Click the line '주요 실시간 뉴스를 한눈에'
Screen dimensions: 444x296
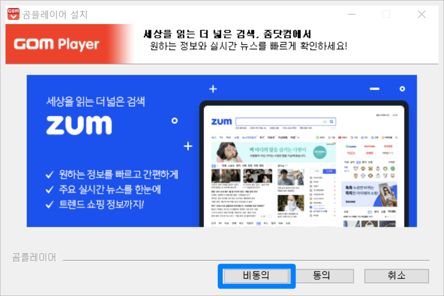tap(109, 189)
